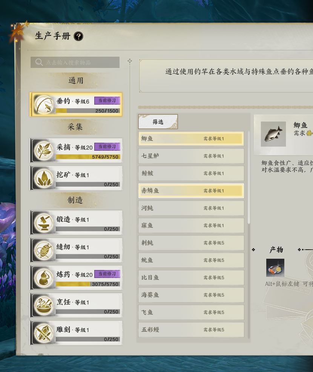Select the herb gathering 采摘 icon
Image resolution: width=313 pixels, height=372 pixels.
44,151
